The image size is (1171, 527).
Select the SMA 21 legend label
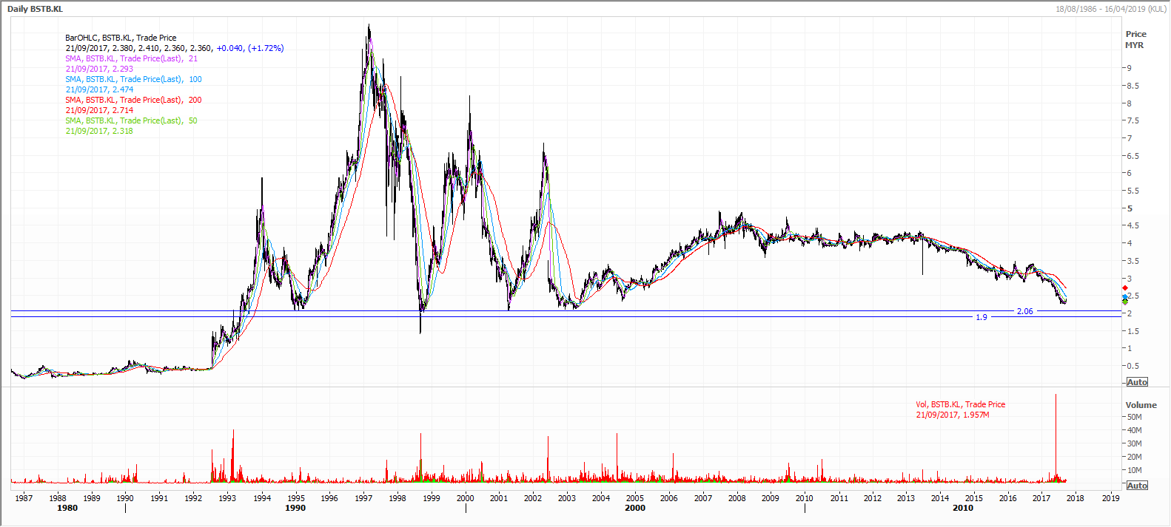131,58
